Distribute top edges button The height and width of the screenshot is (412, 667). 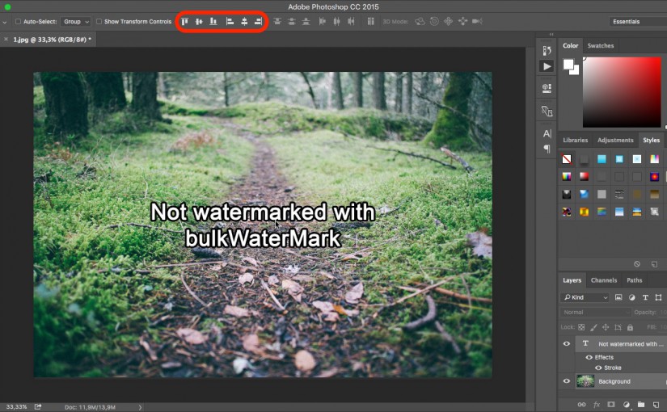click(x=277, y=21)
